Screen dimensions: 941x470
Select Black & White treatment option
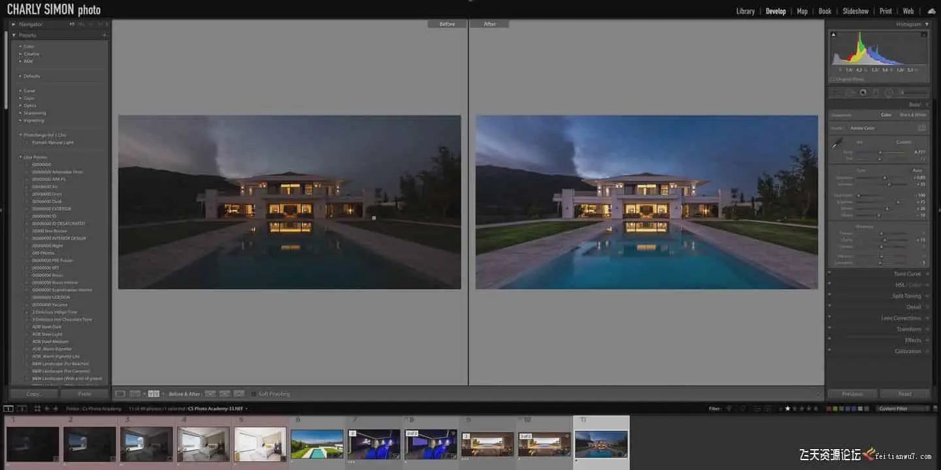pos(913,115)
